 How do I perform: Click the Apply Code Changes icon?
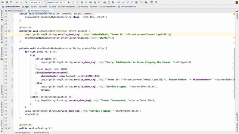point(77,3)
